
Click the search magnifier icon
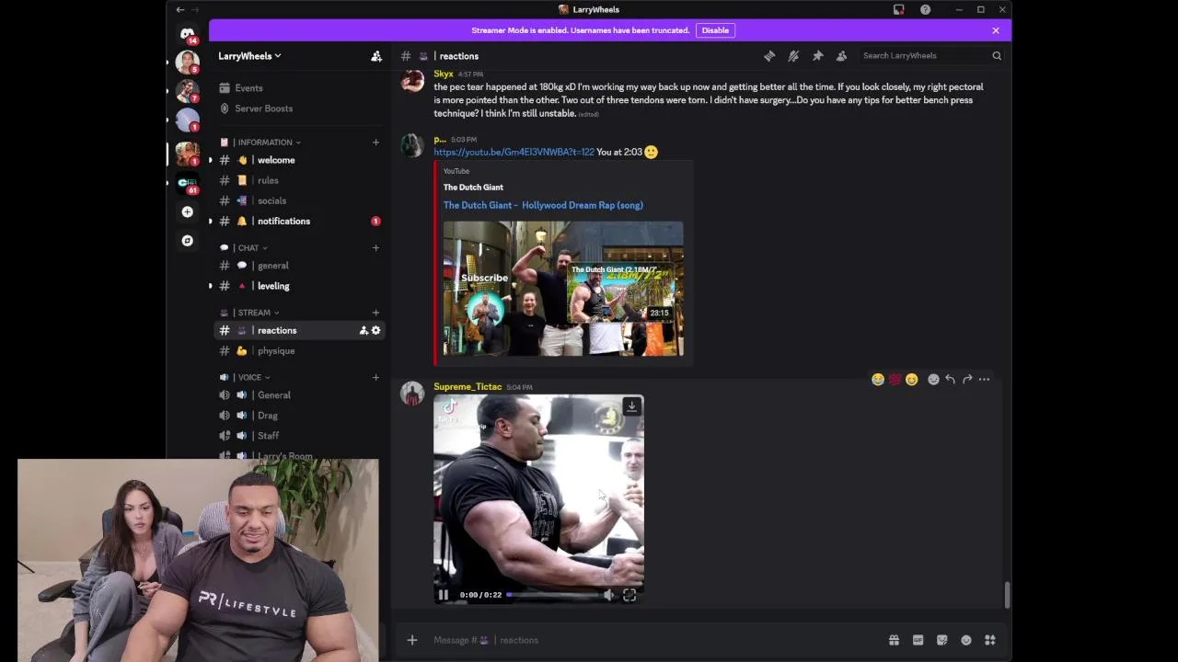pyautogui.click(x=997, y=56)
